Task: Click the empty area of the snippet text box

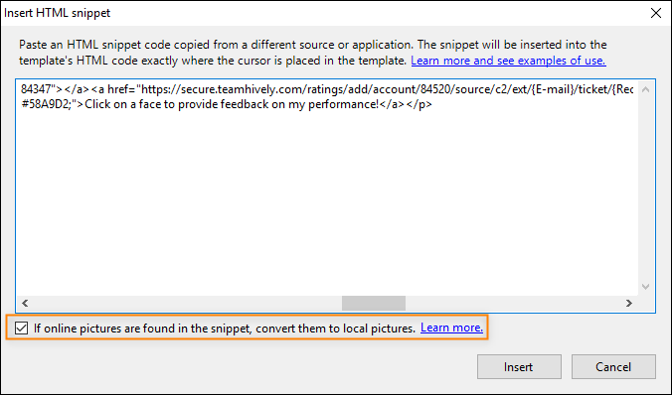Action: pos(327,203)
